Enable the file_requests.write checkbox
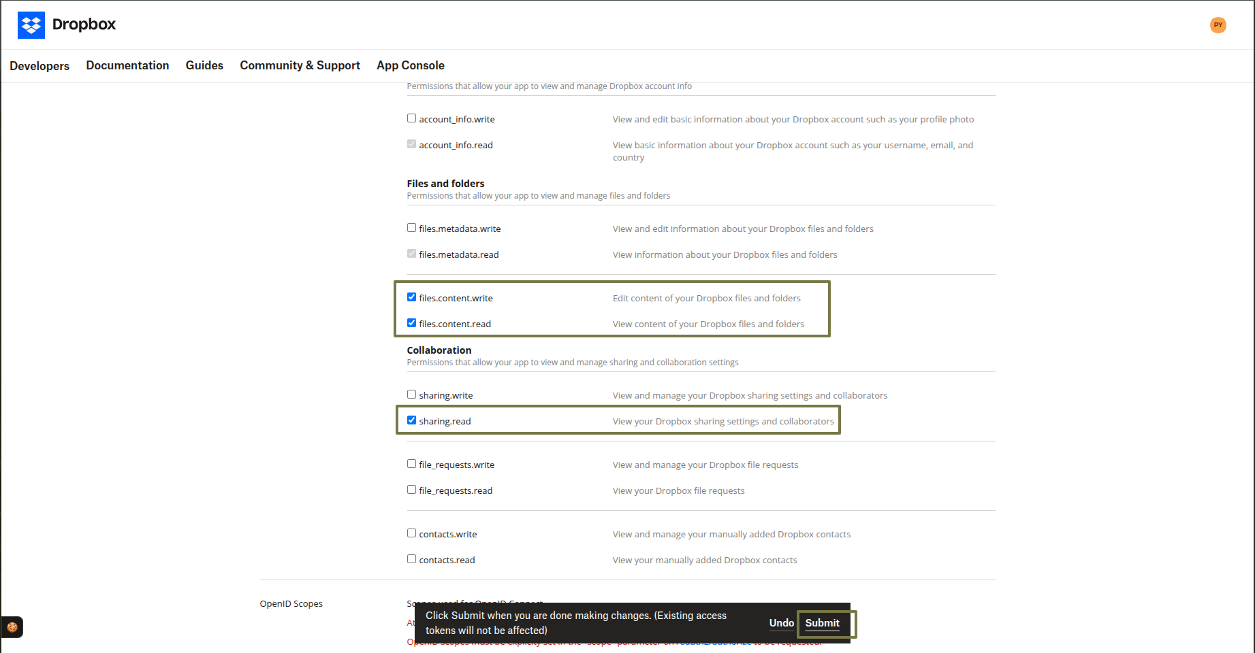Viewport: 1255px width, 653px height. tap(411, 464)
